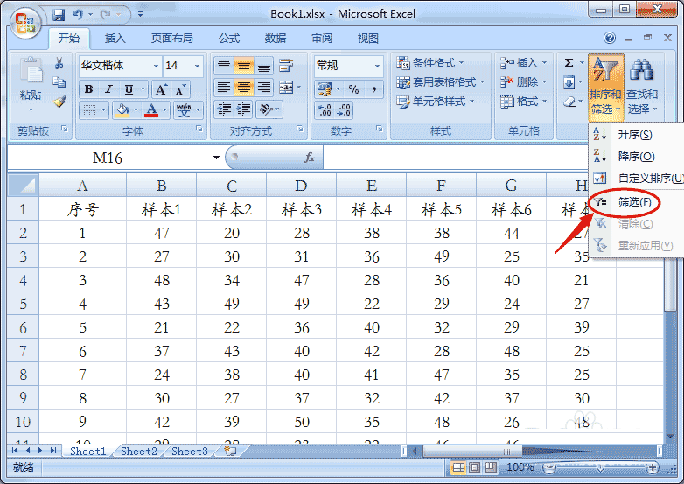The image size is (684, 484).
Task: Decrease indent in alignment group
Action: pos(224,109)
